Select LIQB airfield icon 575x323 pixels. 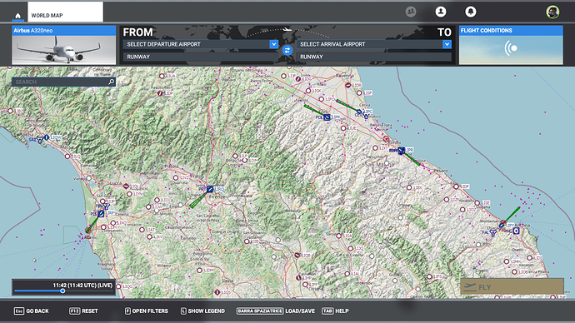tap(297, 255)
